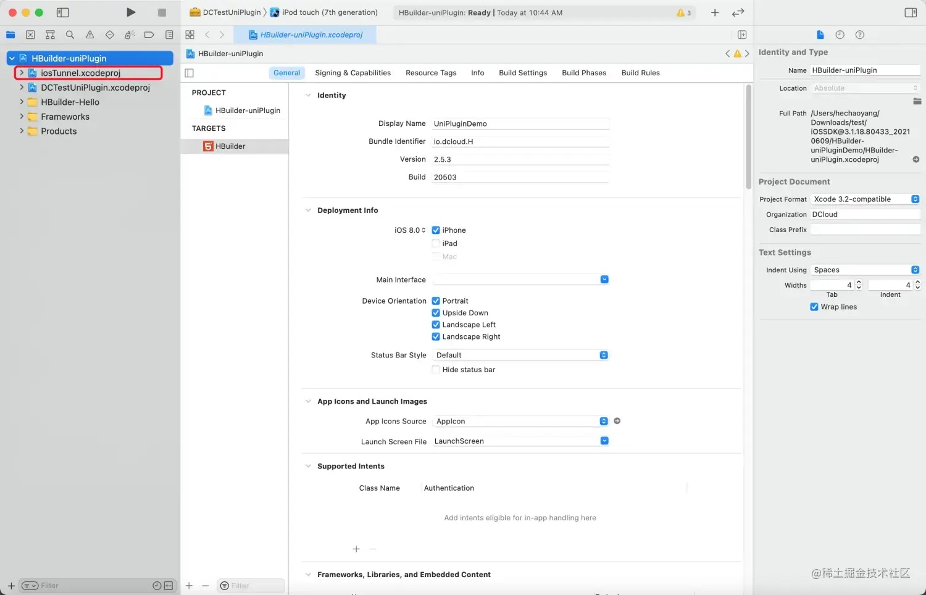Toggle the navigator sidebar visibility
The height and width of the screenshot is (595, 926).
[x=62, y=12]
